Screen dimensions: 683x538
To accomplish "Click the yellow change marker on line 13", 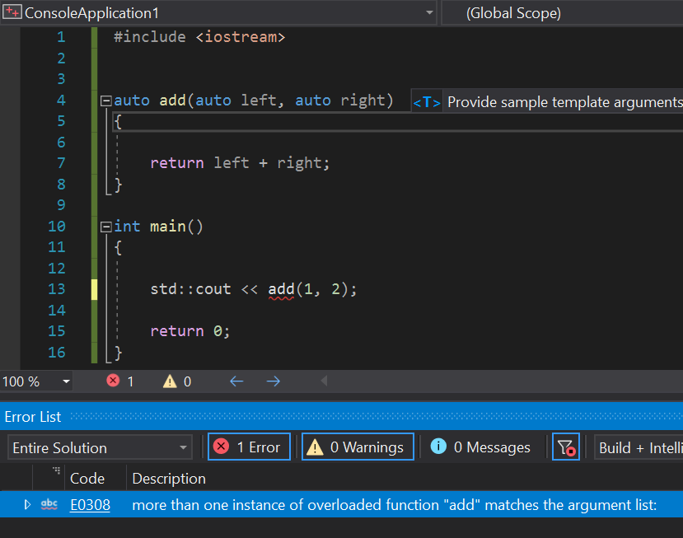I will click(94, 290).
